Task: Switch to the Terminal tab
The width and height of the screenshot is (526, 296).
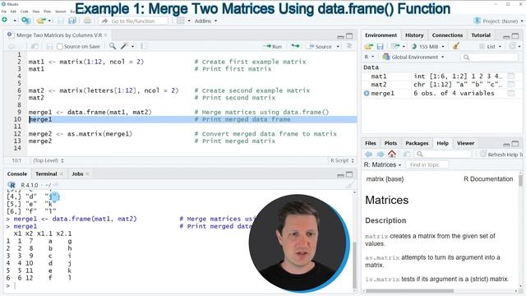Action: 46,173
